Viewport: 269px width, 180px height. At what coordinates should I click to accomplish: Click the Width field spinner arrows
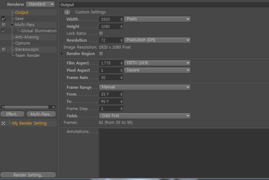click(x=121, y=19)
